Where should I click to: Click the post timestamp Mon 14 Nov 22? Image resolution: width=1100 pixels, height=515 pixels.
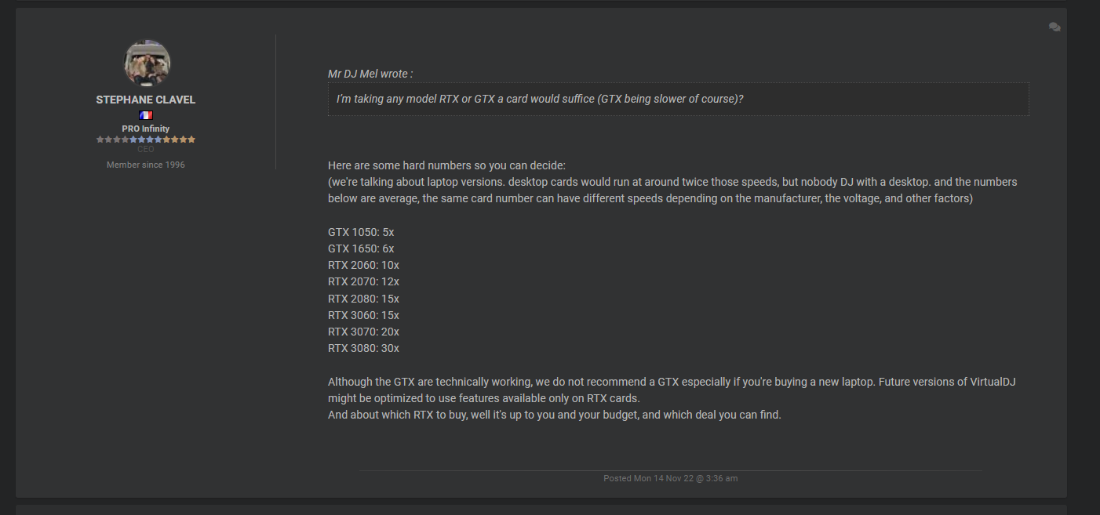(670, 478)
